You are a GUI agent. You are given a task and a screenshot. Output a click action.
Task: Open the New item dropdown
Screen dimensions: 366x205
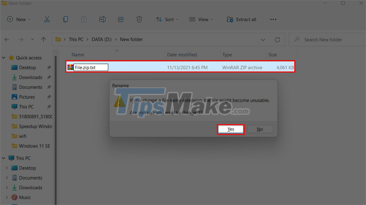tap(19, 20)
